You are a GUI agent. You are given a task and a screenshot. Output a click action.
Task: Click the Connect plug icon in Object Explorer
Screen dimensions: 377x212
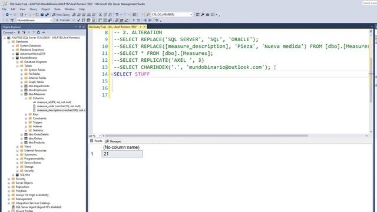click(x=19, y=32)
